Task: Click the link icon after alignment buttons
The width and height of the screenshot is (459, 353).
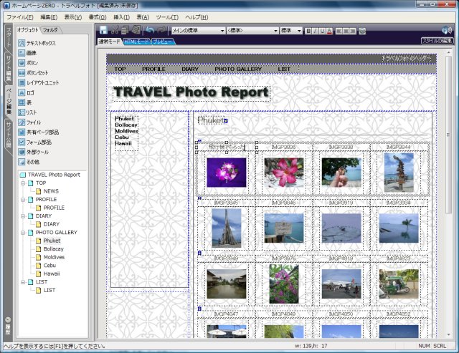Action: [362, 31]
